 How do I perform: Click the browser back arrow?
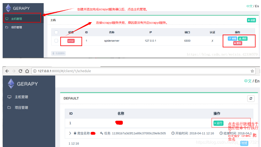(x=7, y=71)
